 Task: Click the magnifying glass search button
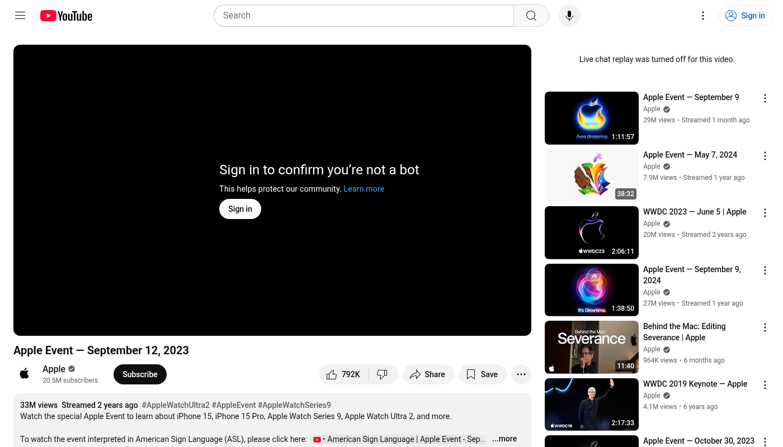coord(531,16)
